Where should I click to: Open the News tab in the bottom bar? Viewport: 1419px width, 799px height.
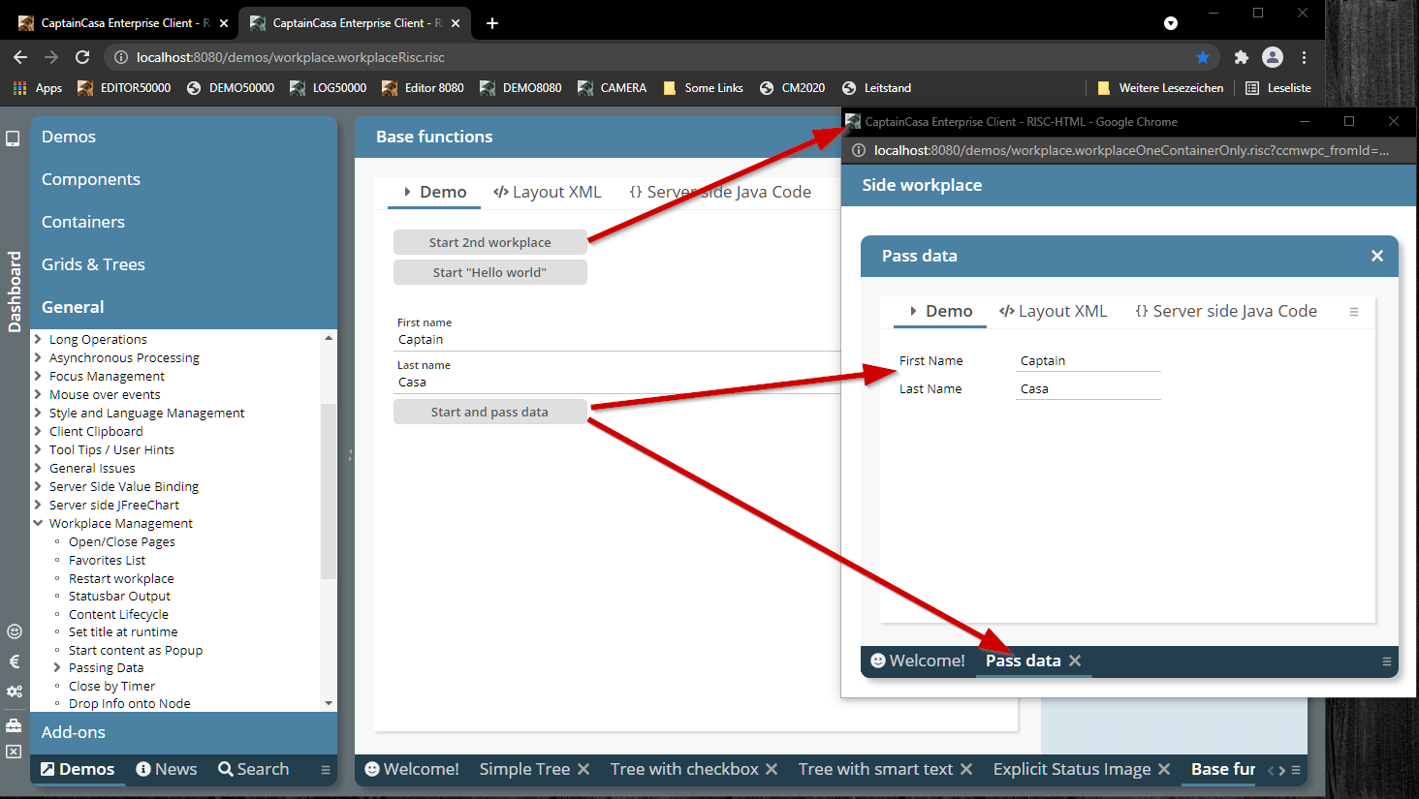167,769
